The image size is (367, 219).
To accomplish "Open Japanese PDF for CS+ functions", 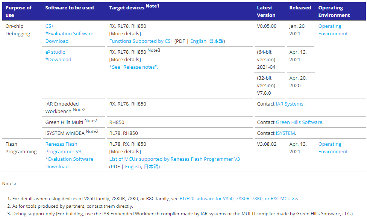I will point(216,41).
